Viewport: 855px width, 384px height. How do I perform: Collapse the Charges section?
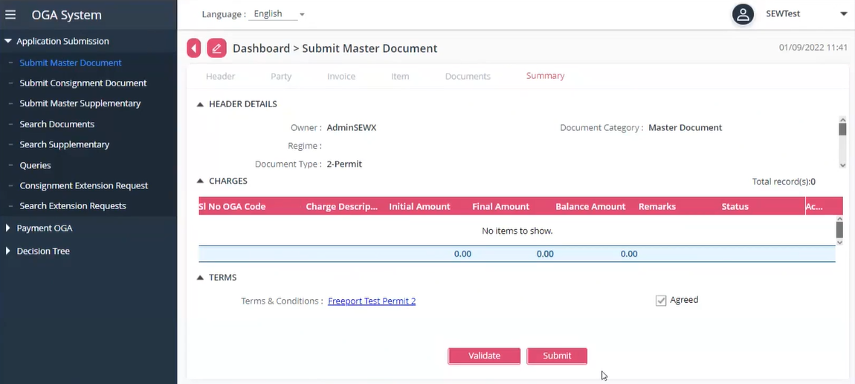coord(200,181)
